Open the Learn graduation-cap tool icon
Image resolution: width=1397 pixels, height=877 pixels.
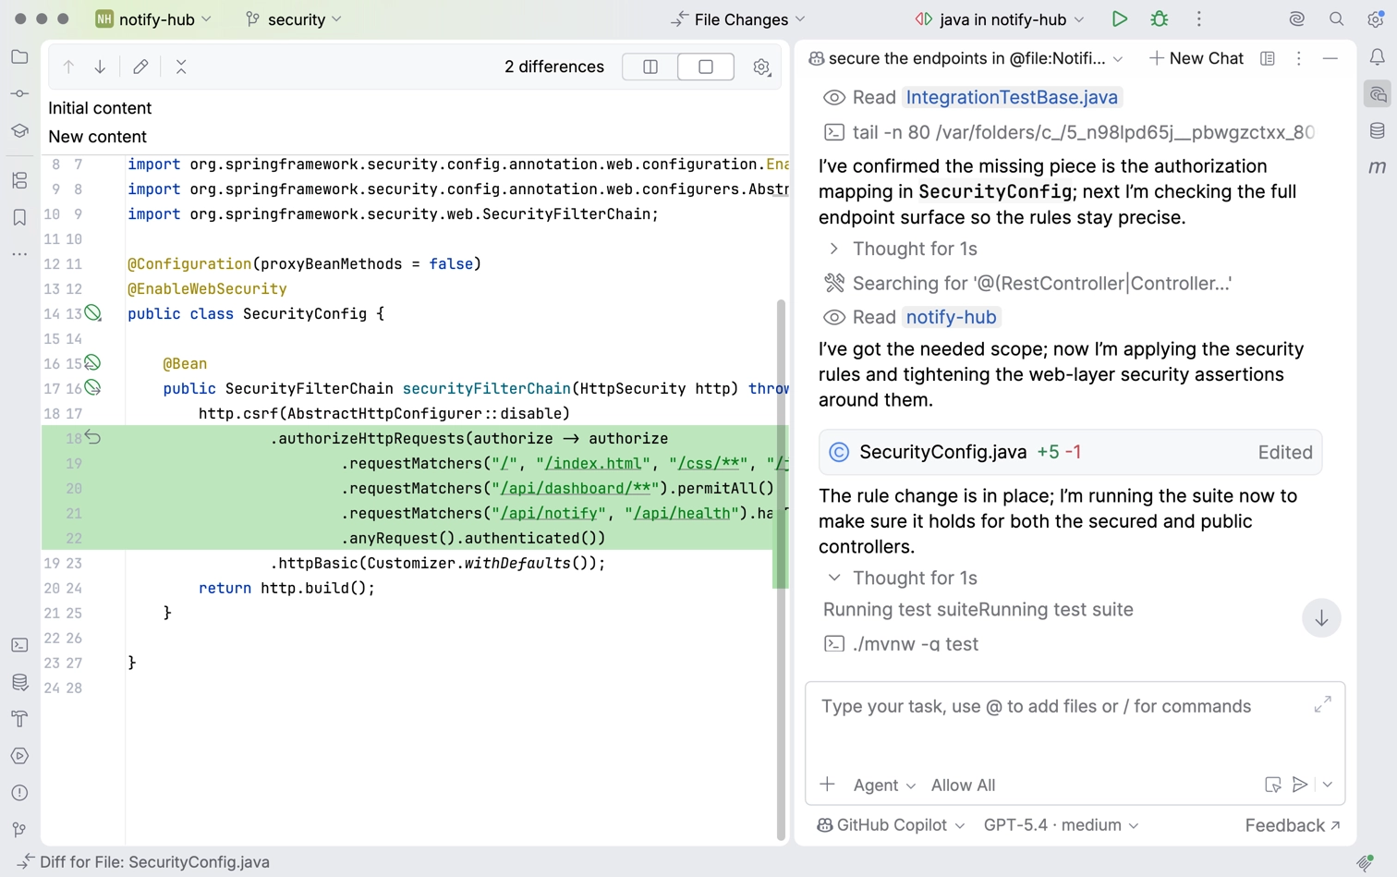click(19, 131)
